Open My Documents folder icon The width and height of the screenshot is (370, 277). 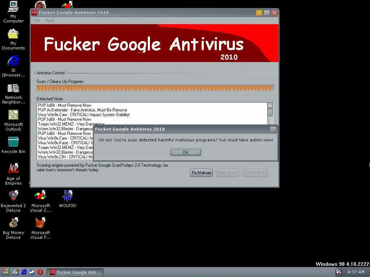tap(13, 39)
